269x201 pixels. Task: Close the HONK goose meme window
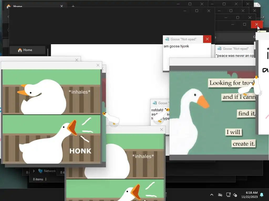point(98,65)
